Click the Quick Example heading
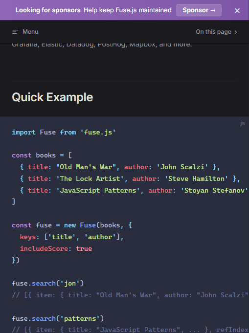Image resolution: width=249 pixels, height=333 pixels. 52,97
